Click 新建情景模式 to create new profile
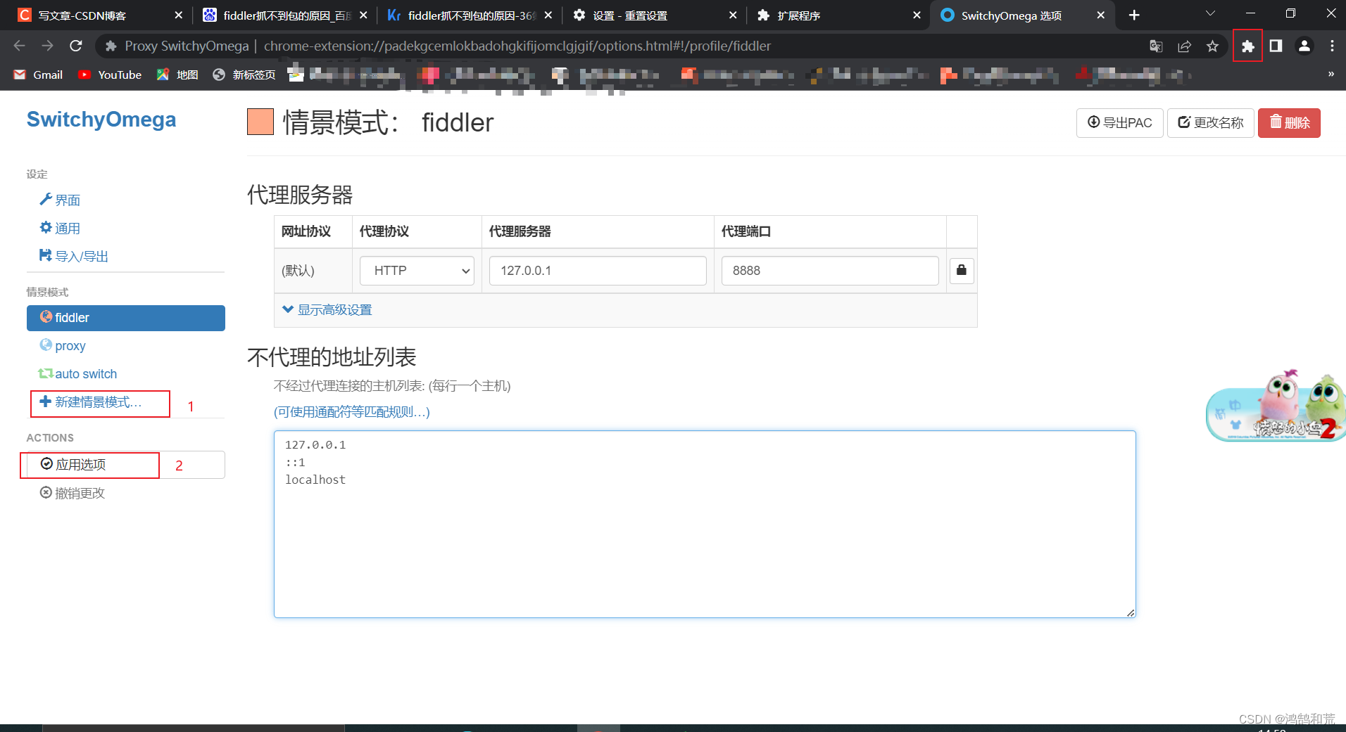Viewport: 1346px width, 732px height. pos(92,402)
